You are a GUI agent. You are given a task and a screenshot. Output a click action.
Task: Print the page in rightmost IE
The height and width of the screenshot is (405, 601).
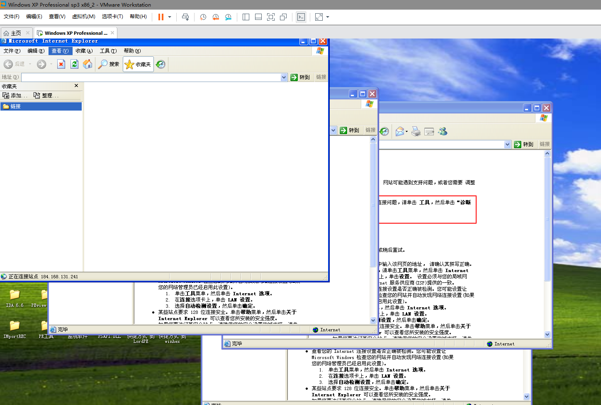tap(416, 131)
